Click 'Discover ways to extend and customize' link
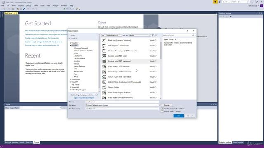 coord(42,46)
